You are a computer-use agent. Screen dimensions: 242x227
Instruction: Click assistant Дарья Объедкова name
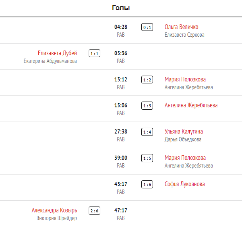[183, 140]
